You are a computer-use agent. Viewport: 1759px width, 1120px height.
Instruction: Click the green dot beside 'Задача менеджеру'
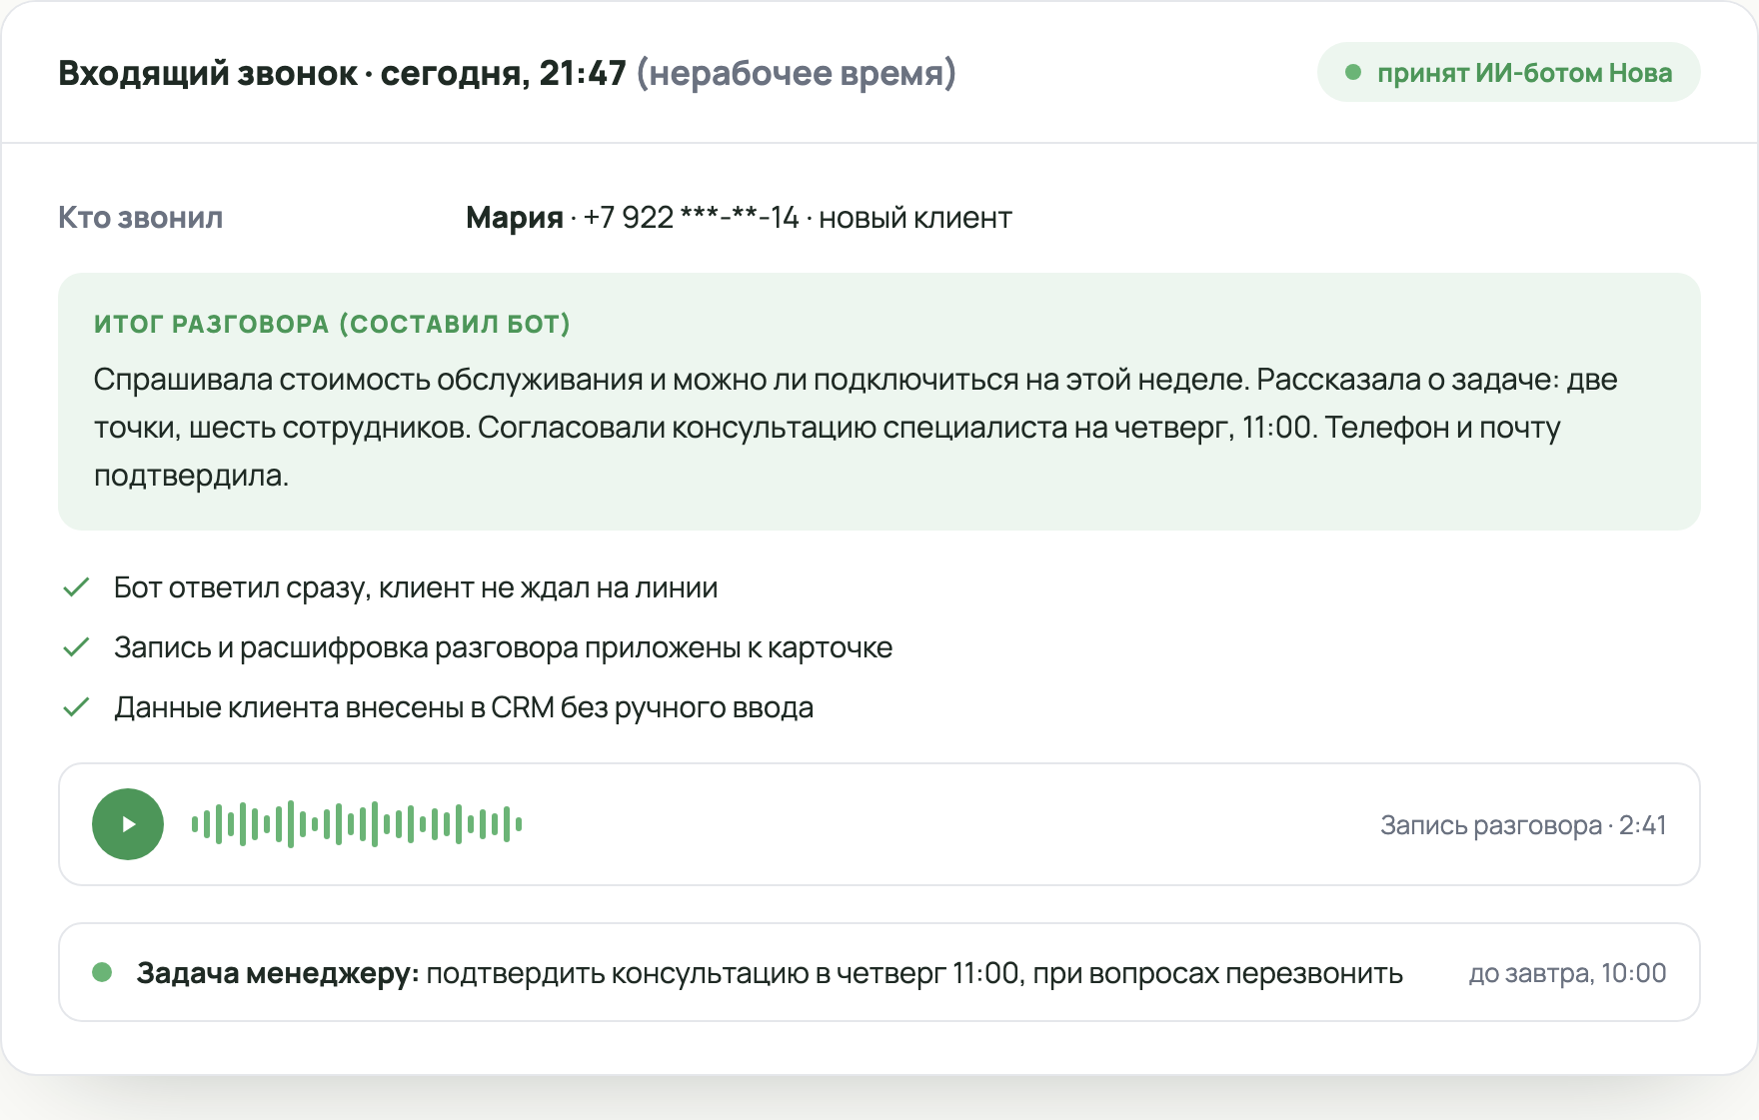click(102, 972)
